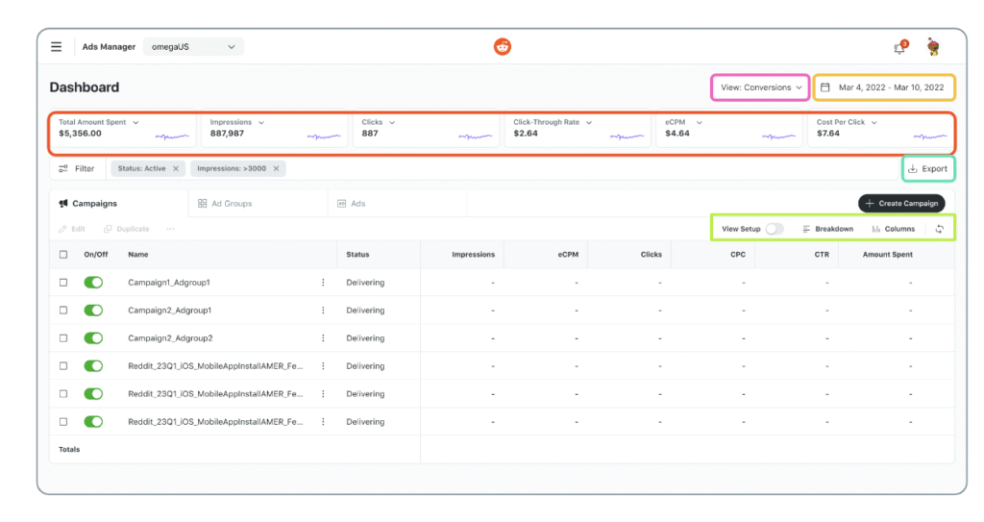This screenshot has height=522, width=984.
Task: Open three-dot menu for Campaign1_Adgroup1
Action: 323,283
